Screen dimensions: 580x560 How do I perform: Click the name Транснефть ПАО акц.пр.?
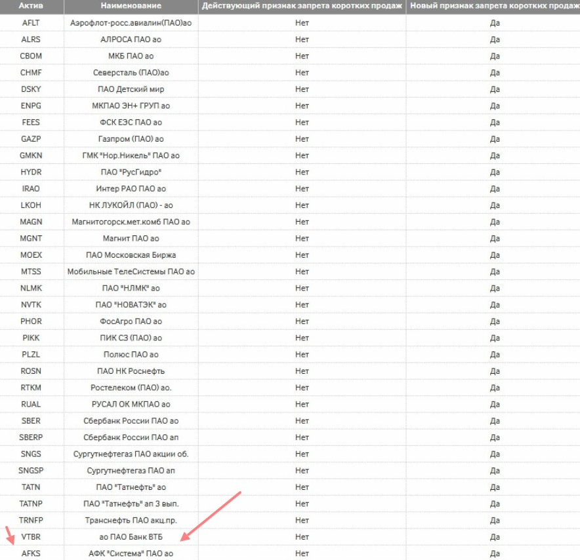tap(131, 521)
